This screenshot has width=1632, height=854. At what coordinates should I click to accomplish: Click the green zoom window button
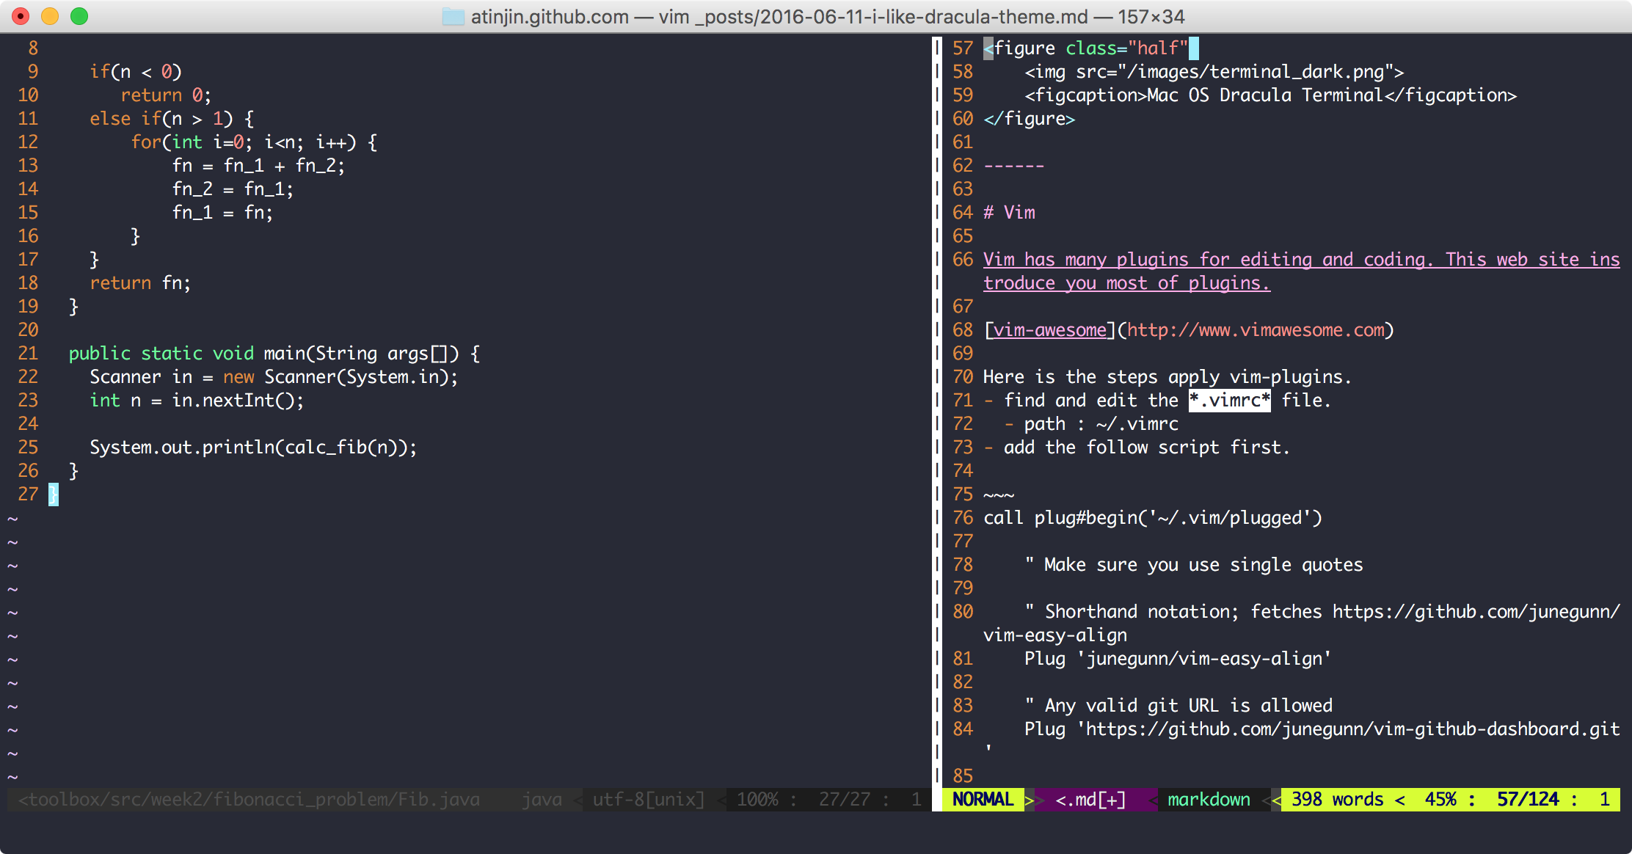pyautogui.click(x=79, y=16)
